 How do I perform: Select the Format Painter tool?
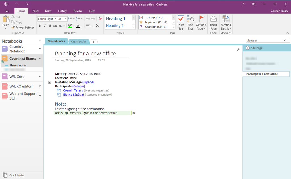(23, 28)
